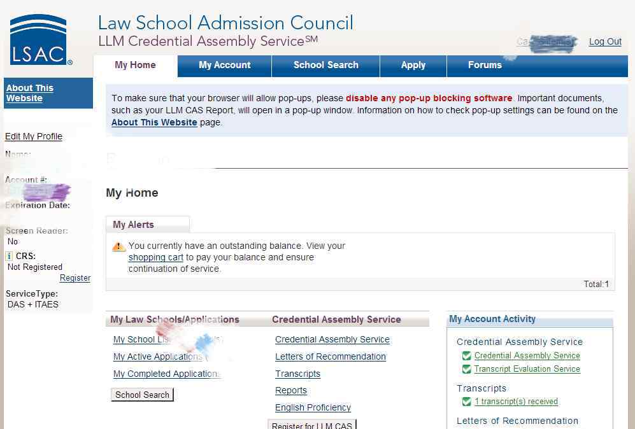Click the School Search button
The width and height of the screenshot is (635, 429).
(142, 395)
